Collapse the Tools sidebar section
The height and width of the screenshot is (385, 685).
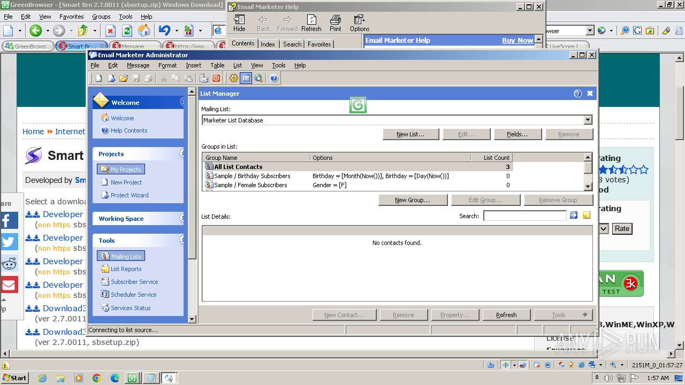[x=182, y=241]
